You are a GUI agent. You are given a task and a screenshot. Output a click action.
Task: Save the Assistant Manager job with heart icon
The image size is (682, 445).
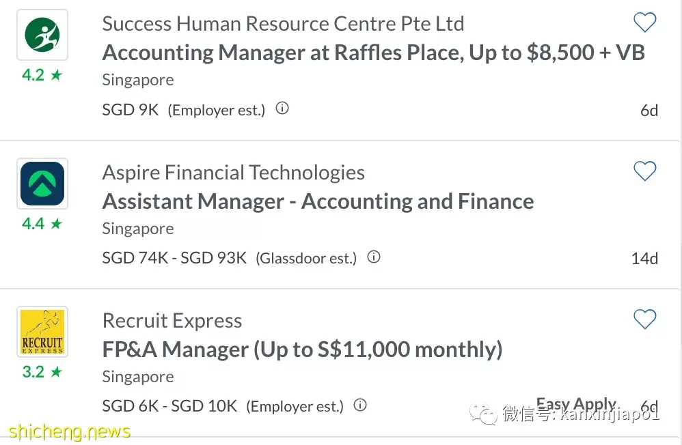[644, 171]
